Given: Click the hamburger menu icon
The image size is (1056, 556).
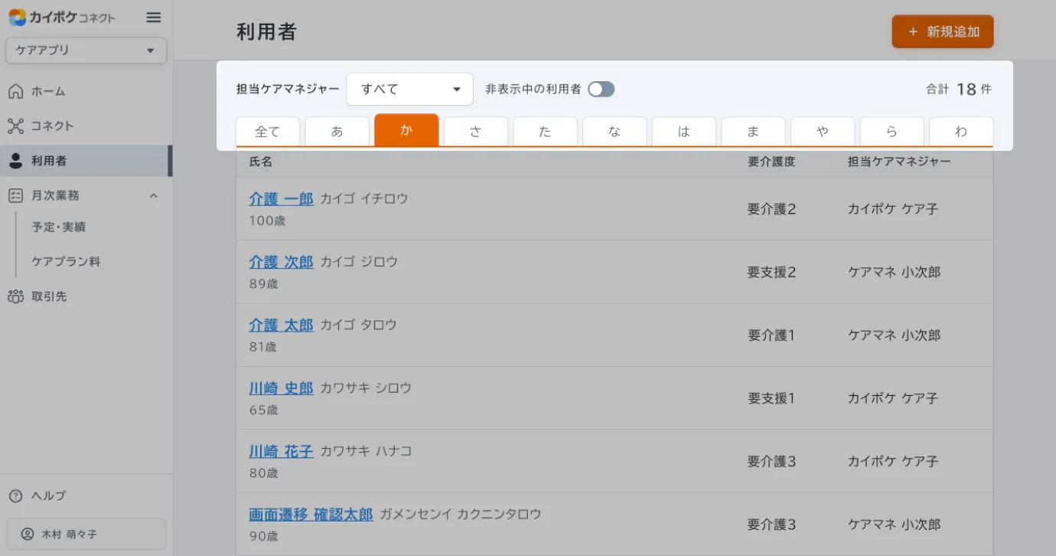Looking at the screenshot, I should pyautogui.click(x=154, y=18).
